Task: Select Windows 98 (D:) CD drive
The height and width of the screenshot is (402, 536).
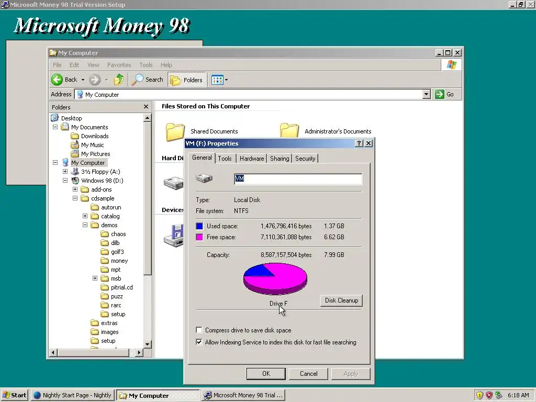Action: (102, 181)
